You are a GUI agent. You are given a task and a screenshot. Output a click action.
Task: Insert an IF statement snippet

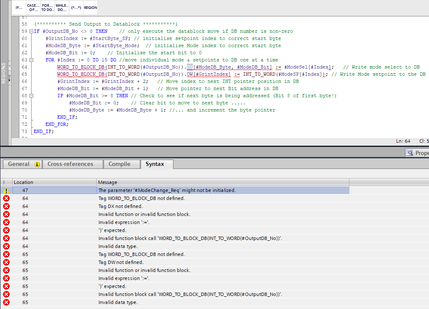[x=19, y=8]
